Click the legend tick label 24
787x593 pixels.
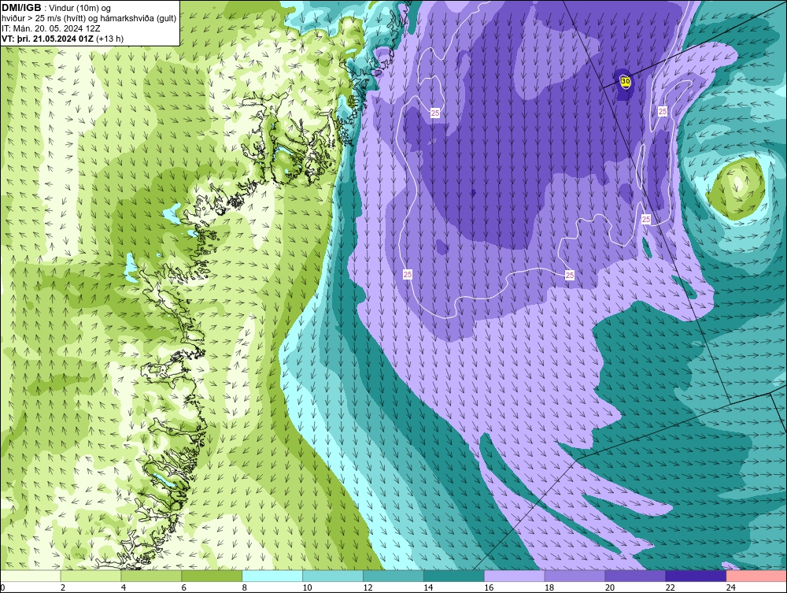pos(731,587)
